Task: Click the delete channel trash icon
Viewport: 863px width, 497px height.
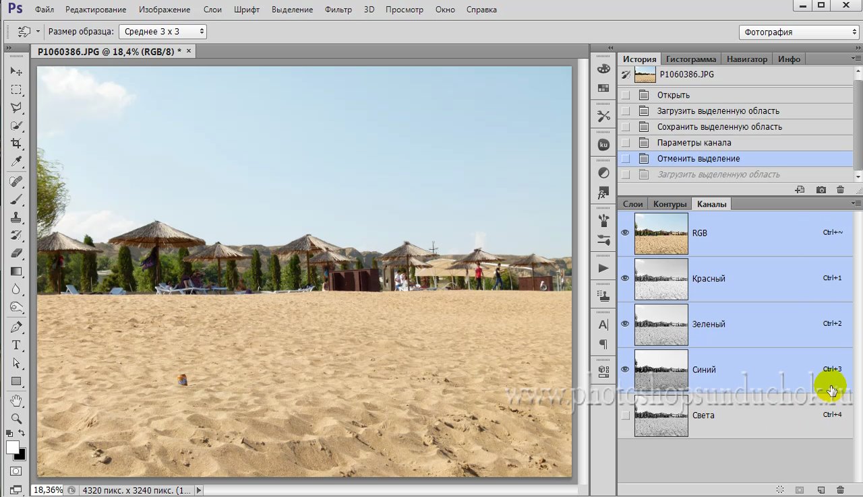Action: tap(840, 490)
